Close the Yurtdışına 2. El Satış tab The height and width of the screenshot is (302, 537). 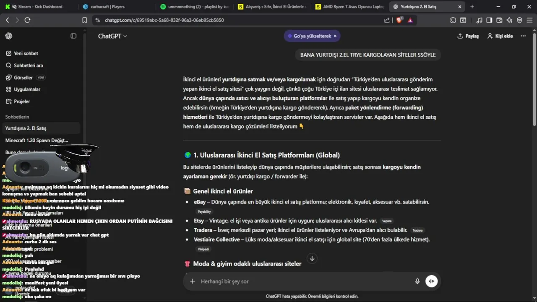(460, 7)
